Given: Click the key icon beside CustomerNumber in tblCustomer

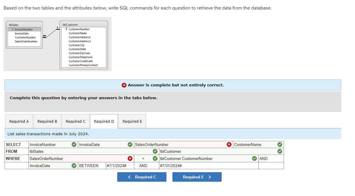Looking at the screenshot, I should 66,29.
